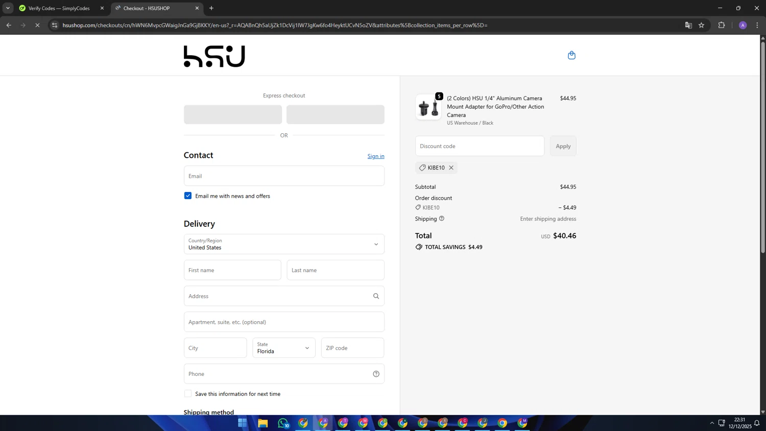Open the Windows notifications bell

click(757, 423)
